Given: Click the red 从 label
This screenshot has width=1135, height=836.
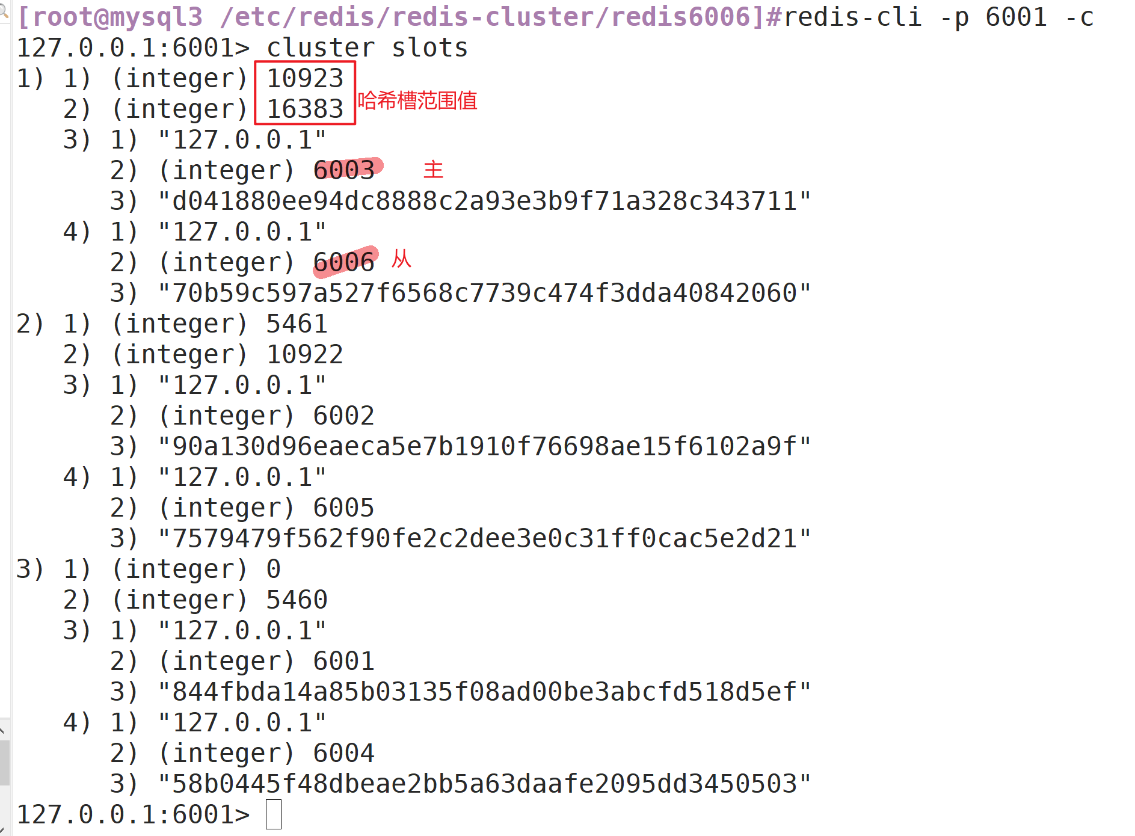Looking at the screenshot, I should pos(401,259).
